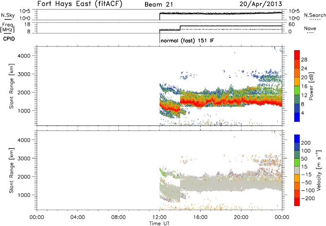Click the gray segment of velocity color bar
This screenshot has height=226, width=326.
(297, 170)
